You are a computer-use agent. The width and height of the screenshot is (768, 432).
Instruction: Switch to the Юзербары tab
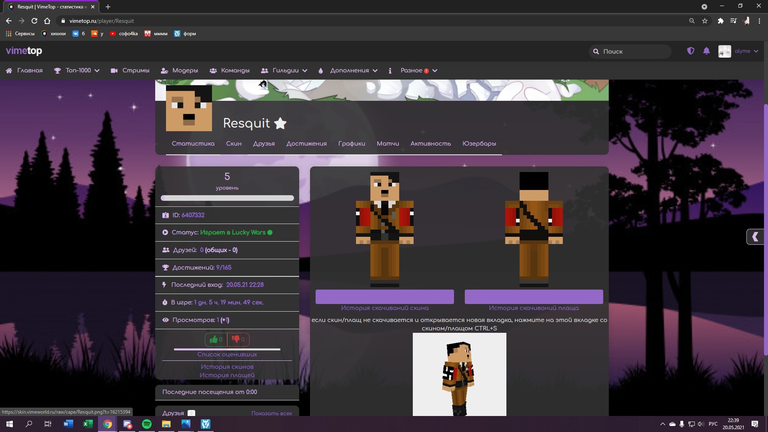point(479,144)
